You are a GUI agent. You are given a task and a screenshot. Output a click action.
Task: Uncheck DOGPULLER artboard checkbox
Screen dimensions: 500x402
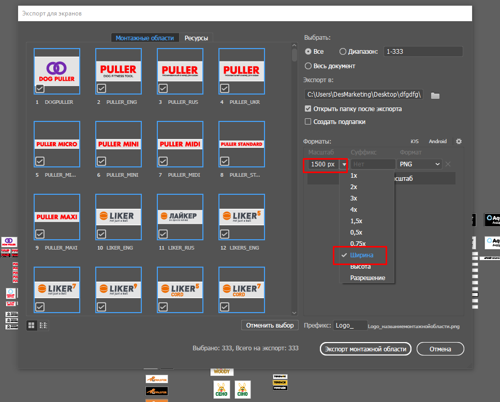[x=40, y=88]
